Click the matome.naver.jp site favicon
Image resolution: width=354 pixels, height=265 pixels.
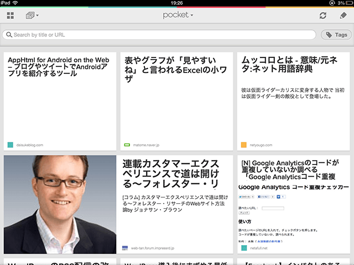click(x=127, y=145)
